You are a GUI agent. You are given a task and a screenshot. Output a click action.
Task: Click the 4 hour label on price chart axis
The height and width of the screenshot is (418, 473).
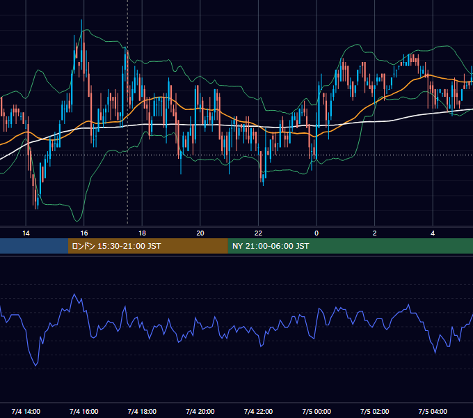pos(433,233)
